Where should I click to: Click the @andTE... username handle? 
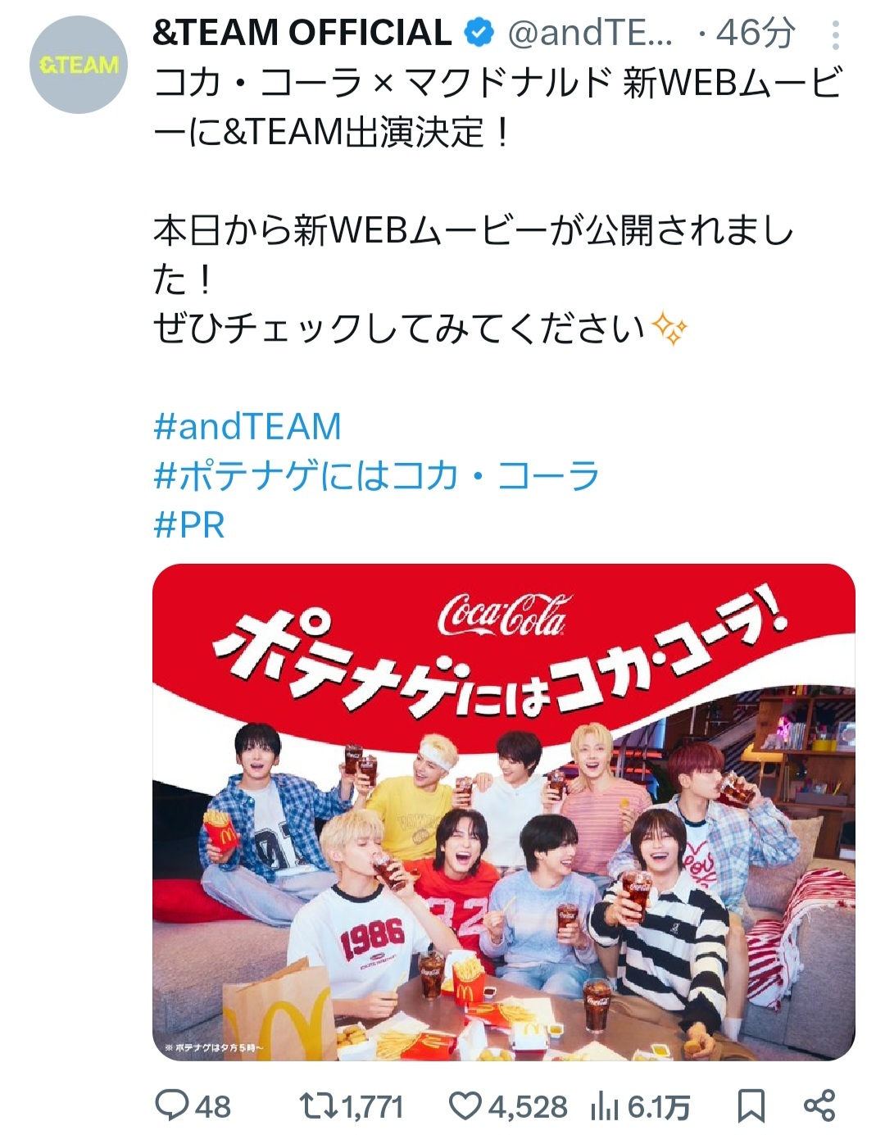click(590, 34)
